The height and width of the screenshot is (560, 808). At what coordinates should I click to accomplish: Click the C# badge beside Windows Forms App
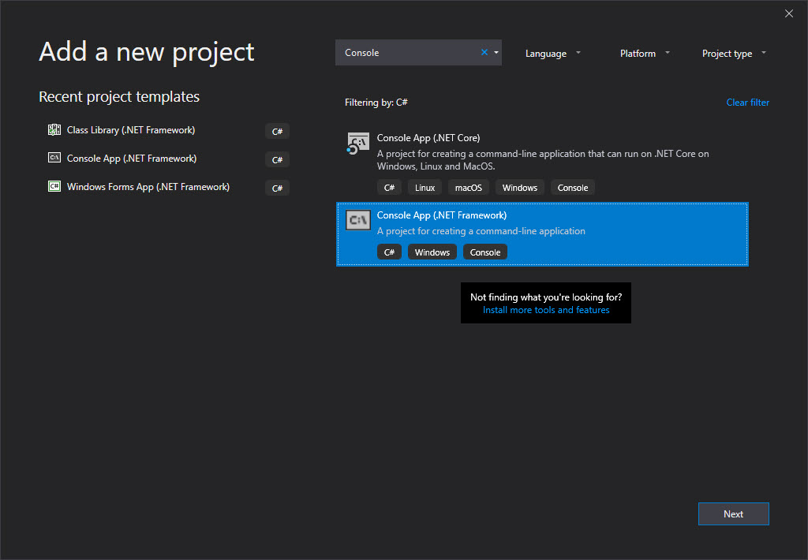(277, 188)
